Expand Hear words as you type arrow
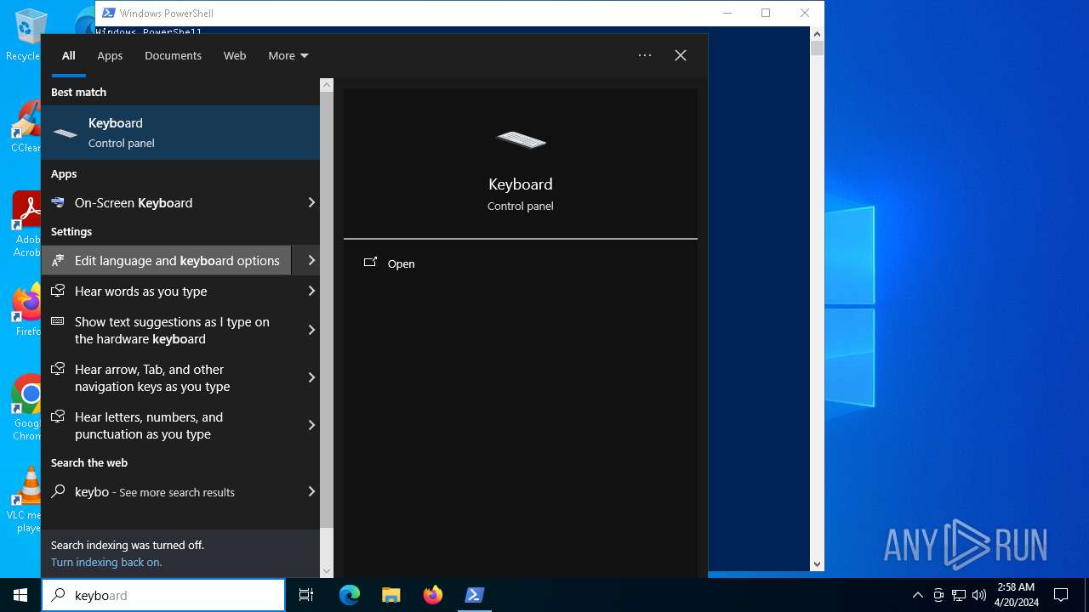1089x612 pixels. [311, 291]
